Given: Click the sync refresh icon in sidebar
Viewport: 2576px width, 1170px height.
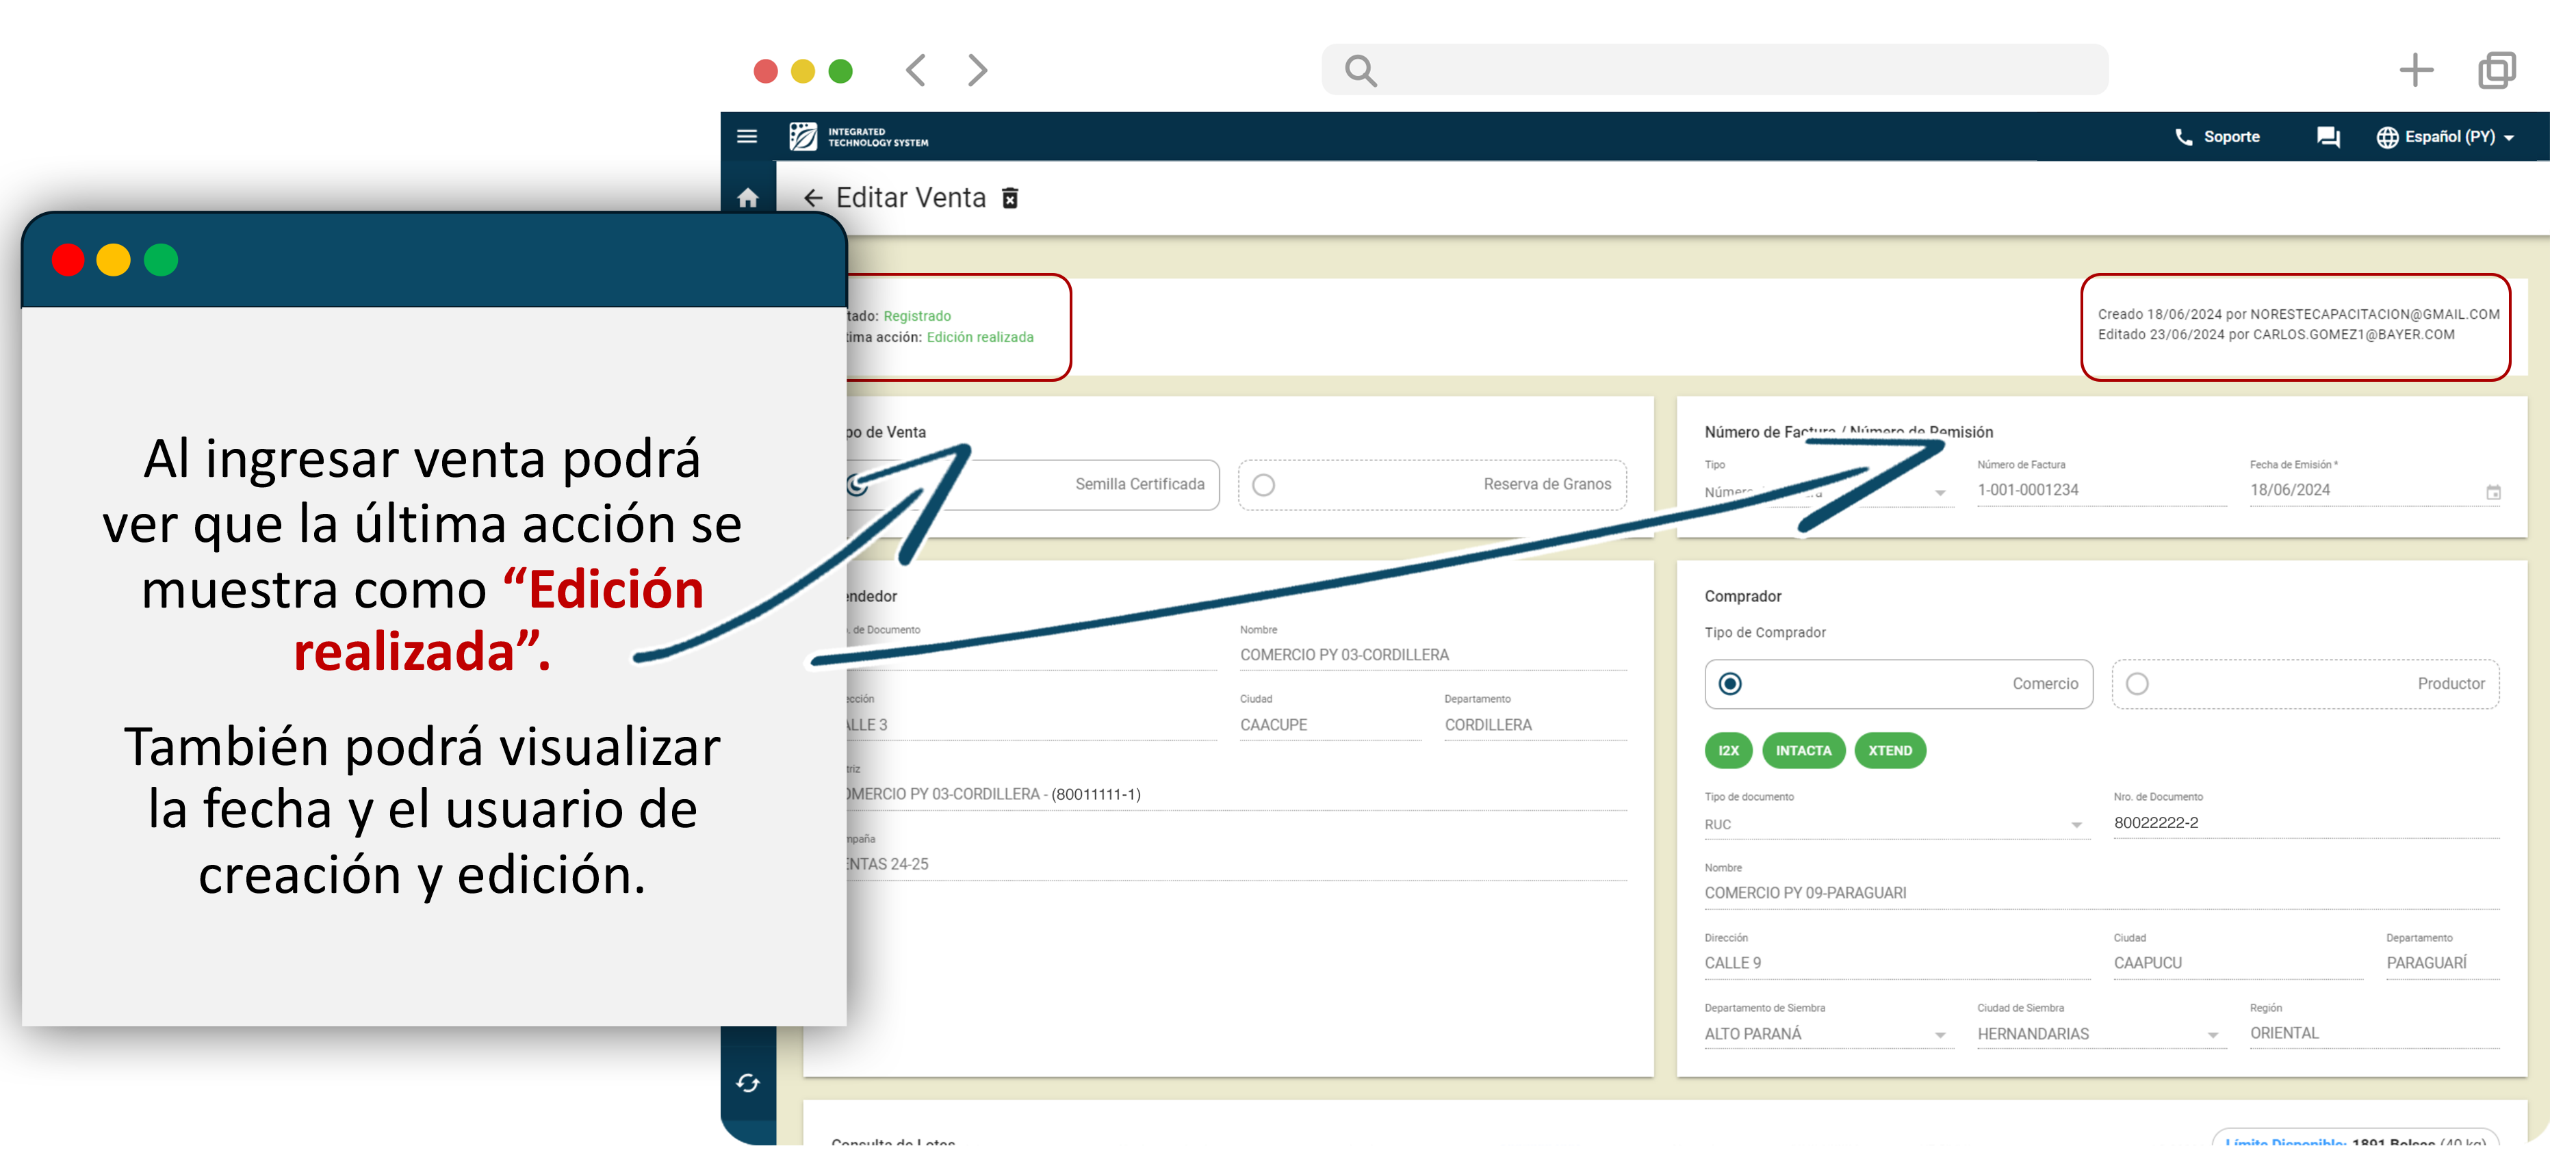Looking at the screenshot, I should (747, 1083).
